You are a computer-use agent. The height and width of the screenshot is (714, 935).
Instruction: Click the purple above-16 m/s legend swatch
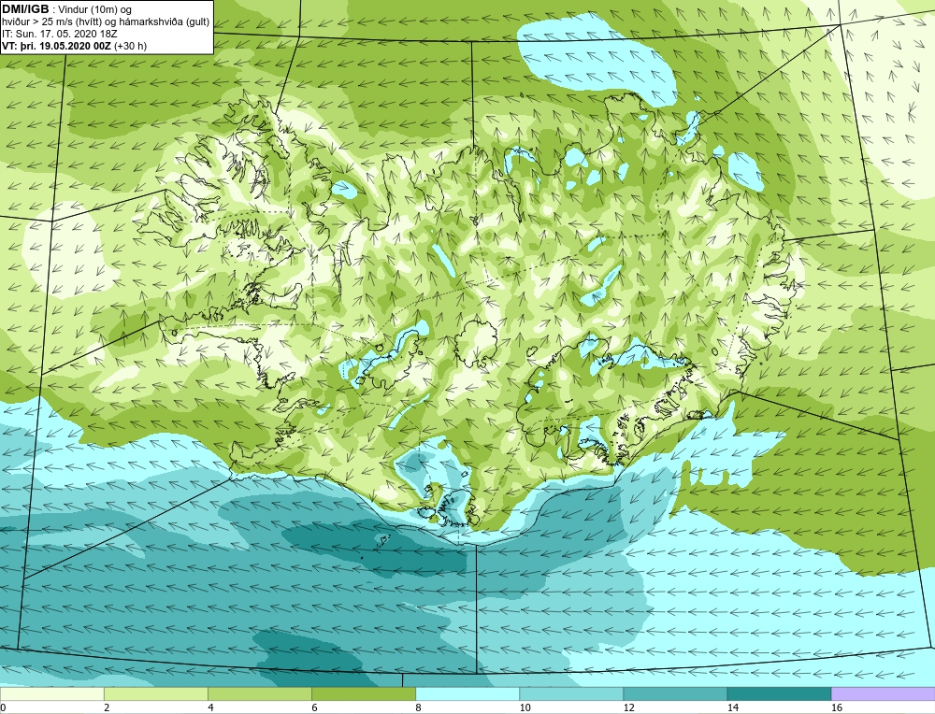pyautogui.click(x=884, y=693)
